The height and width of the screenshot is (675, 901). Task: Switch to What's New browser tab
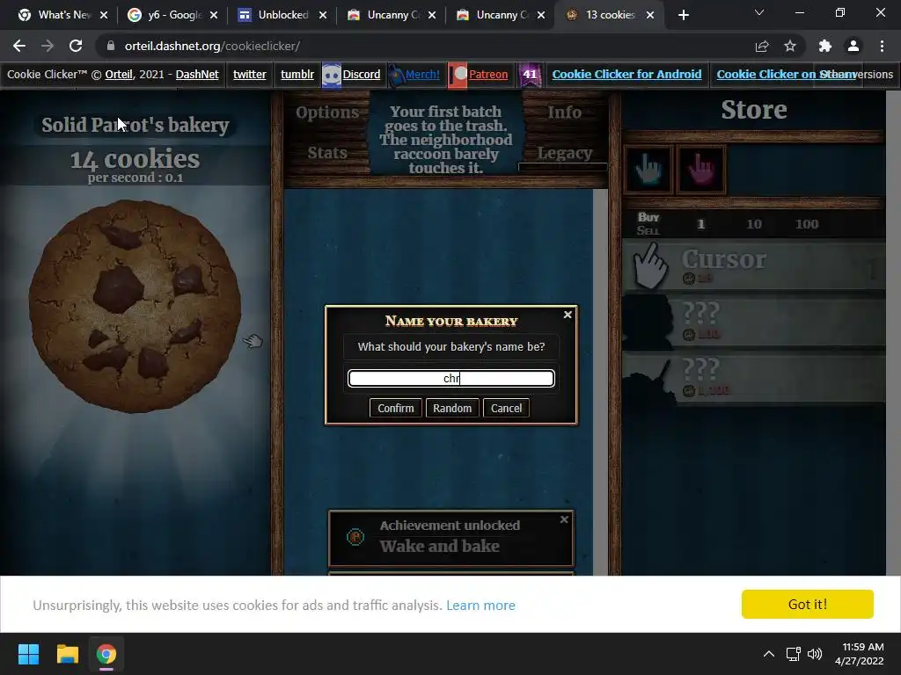pos(62,15)
